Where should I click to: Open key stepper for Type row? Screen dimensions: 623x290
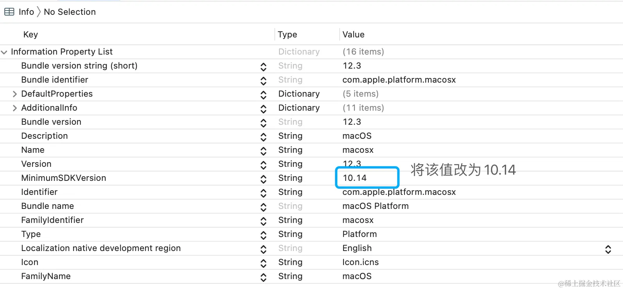(263, 235)
